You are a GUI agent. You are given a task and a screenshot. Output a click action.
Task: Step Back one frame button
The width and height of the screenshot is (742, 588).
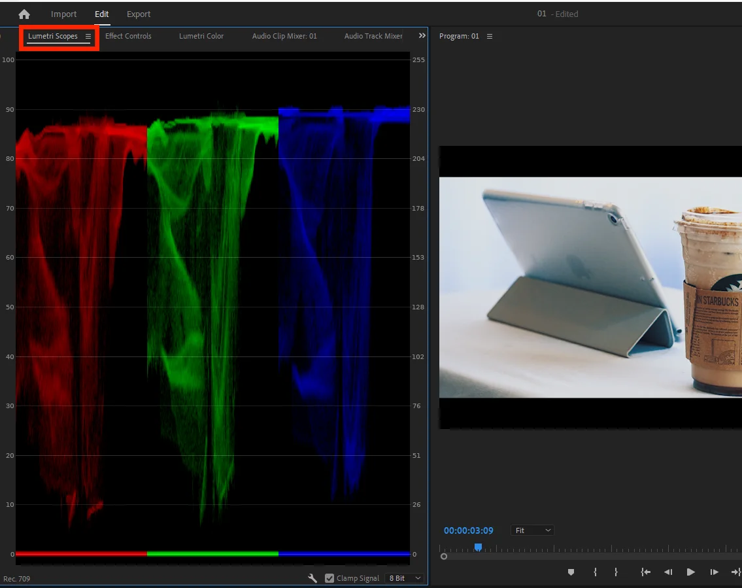coord(668,572)
